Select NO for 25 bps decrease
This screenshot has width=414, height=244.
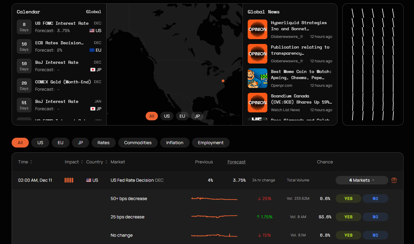point(375,217)
